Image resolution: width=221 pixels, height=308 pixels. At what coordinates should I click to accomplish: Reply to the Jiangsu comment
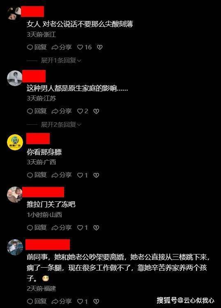click(x=37, y=111)
